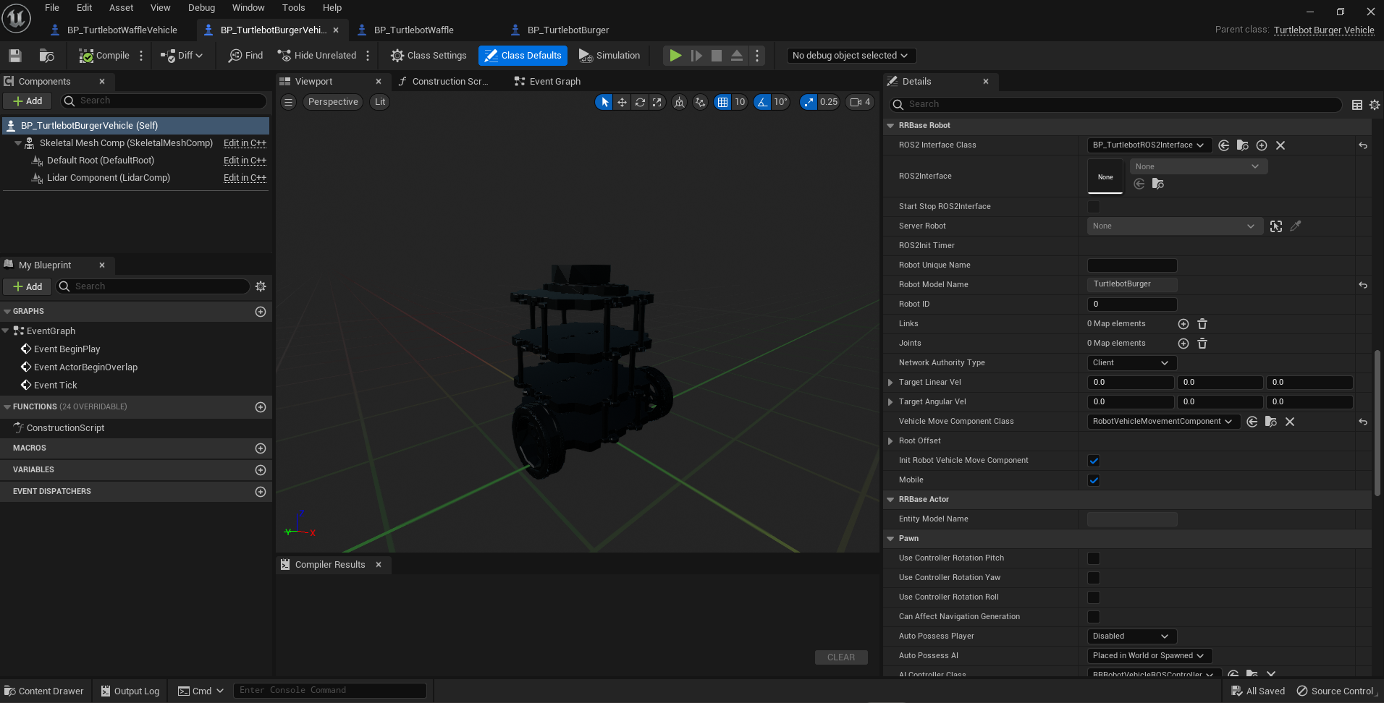Uncheck Init Robot Vehicle Move Component
This screenshot has width=1384, height=703.
[1094, 461]
